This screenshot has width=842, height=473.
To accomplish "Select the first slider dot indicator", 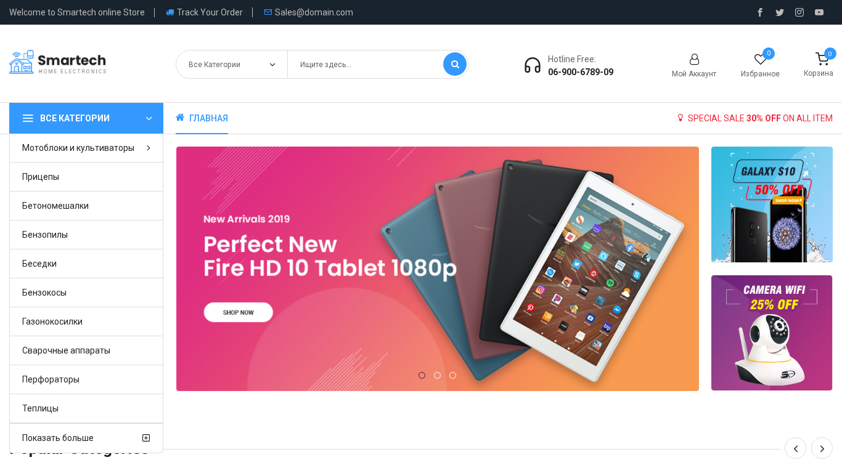I will point(422,375).
